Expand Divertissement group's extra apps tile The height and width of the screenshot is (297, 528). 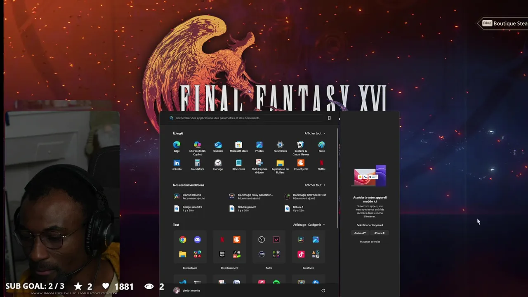(237, 254)
